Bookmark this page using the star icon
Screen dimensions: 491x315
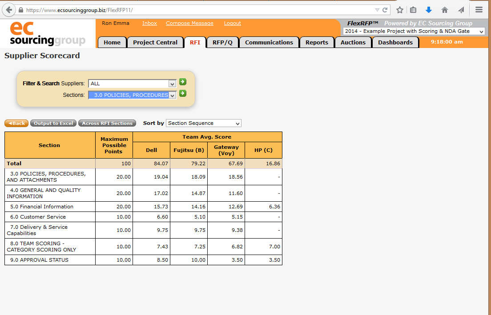(399, 9)
